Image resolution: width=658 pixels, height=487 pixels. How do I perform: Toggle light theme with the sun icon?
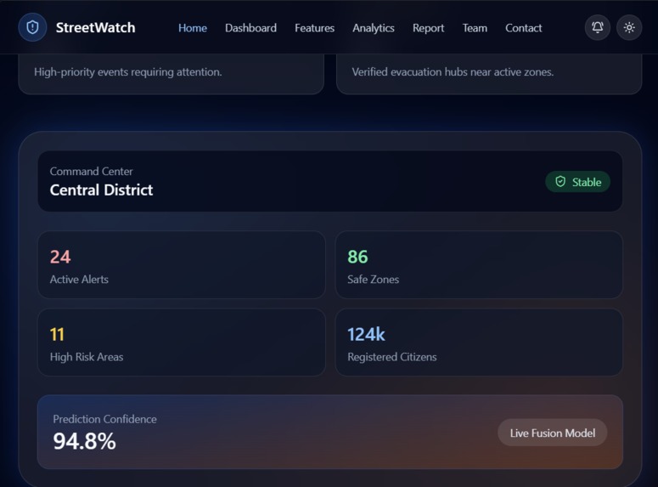pyautogui.click(x=628, y=28)
